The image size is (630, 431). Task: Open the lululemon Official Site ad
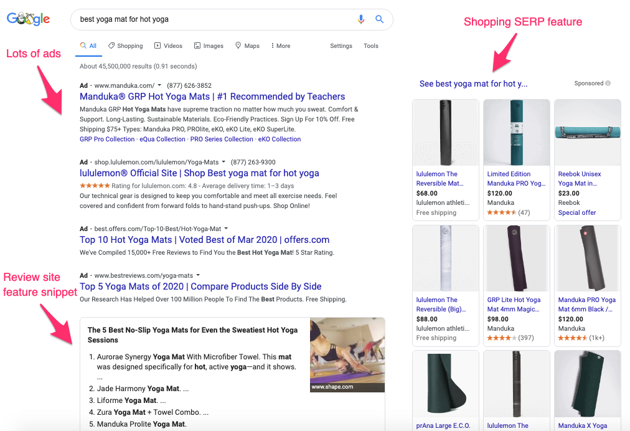click(199, 173)
